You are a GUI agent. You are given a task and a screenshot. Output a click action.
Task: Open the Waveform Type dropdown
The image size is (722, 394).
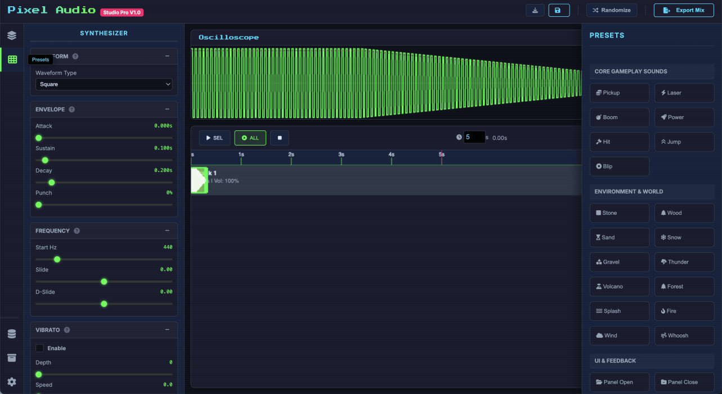click(104, 84)
